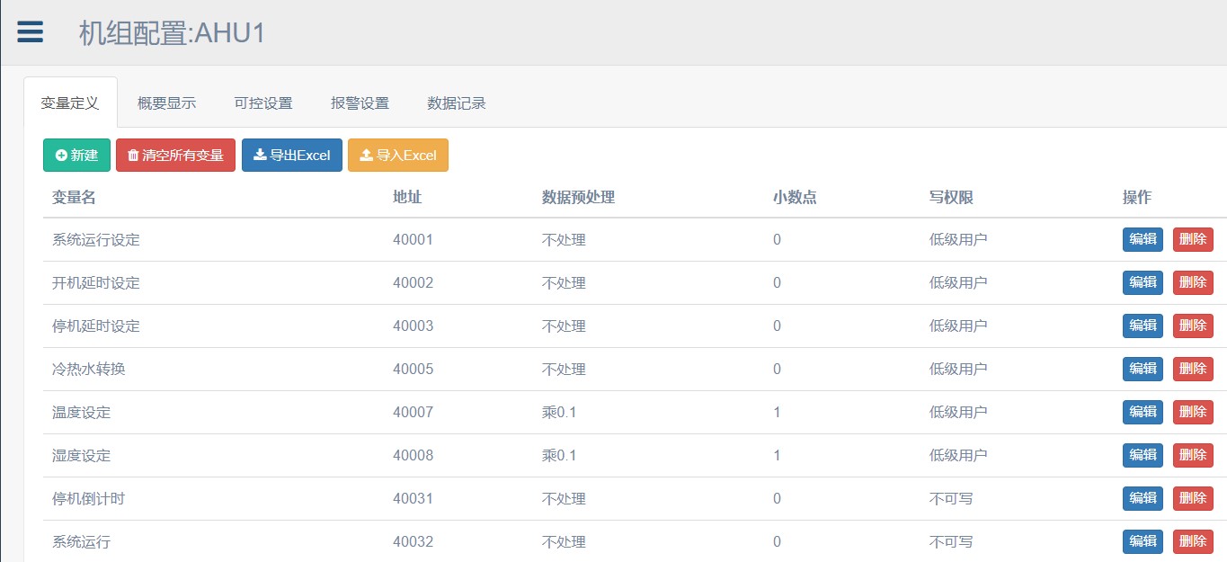Image resolution: width=1227 pixels, height=562 pixels.
Task: Click 清空所有变量 trash button
Action: coord(175,155)
